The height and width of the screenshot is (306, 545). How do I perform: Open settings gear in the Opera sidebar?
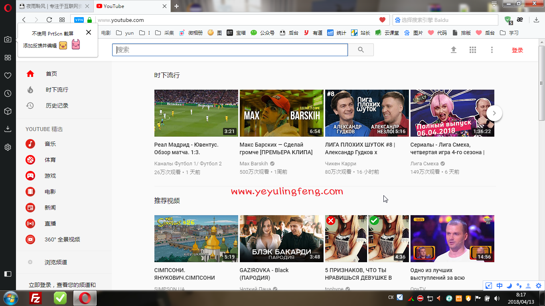click(8, 147)
